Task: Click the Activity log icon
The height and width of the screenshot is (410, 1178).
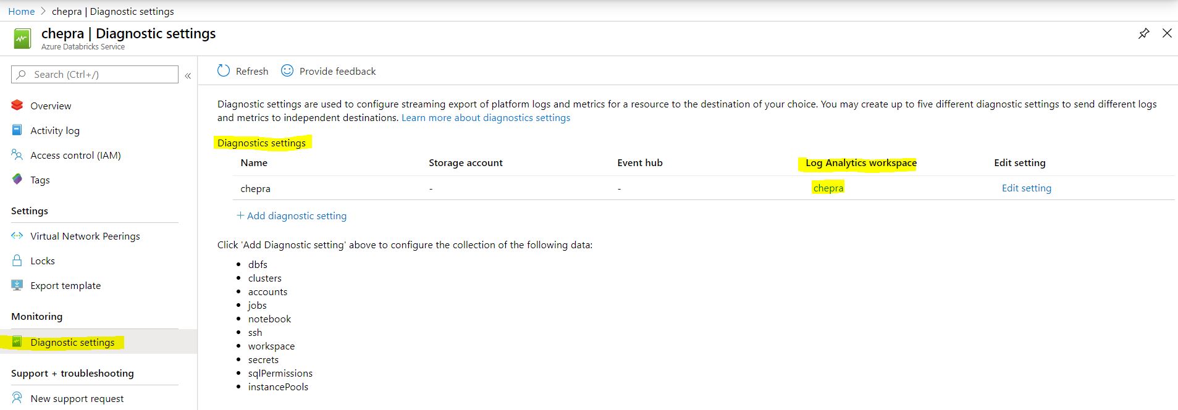Action: click(17, 130)
